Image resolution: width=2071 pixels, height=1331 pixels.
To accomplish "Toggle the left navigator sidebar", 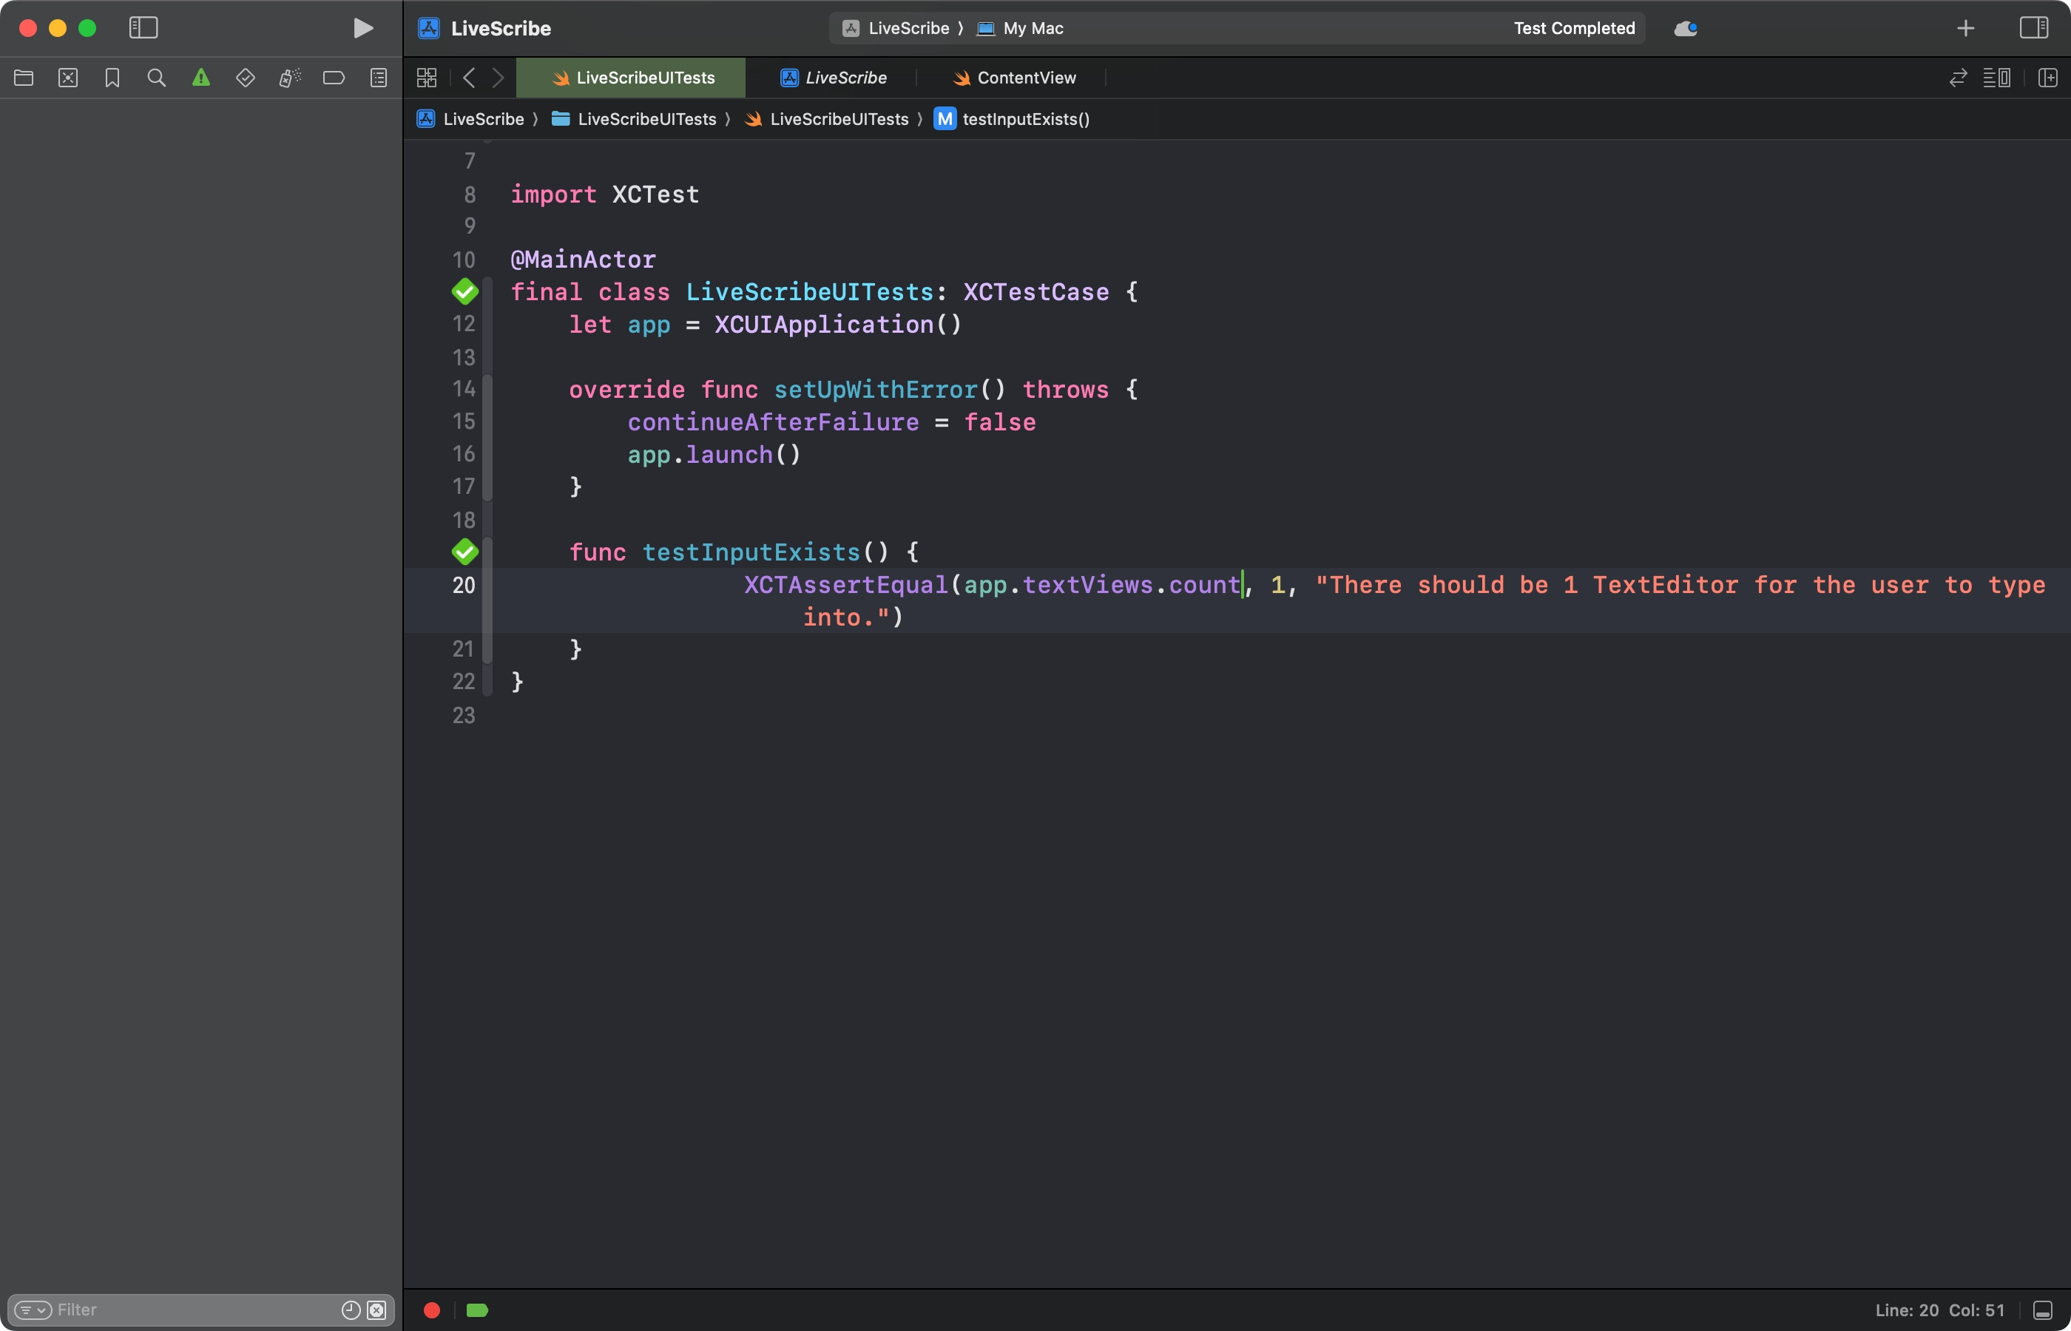I will pos(143,27).
